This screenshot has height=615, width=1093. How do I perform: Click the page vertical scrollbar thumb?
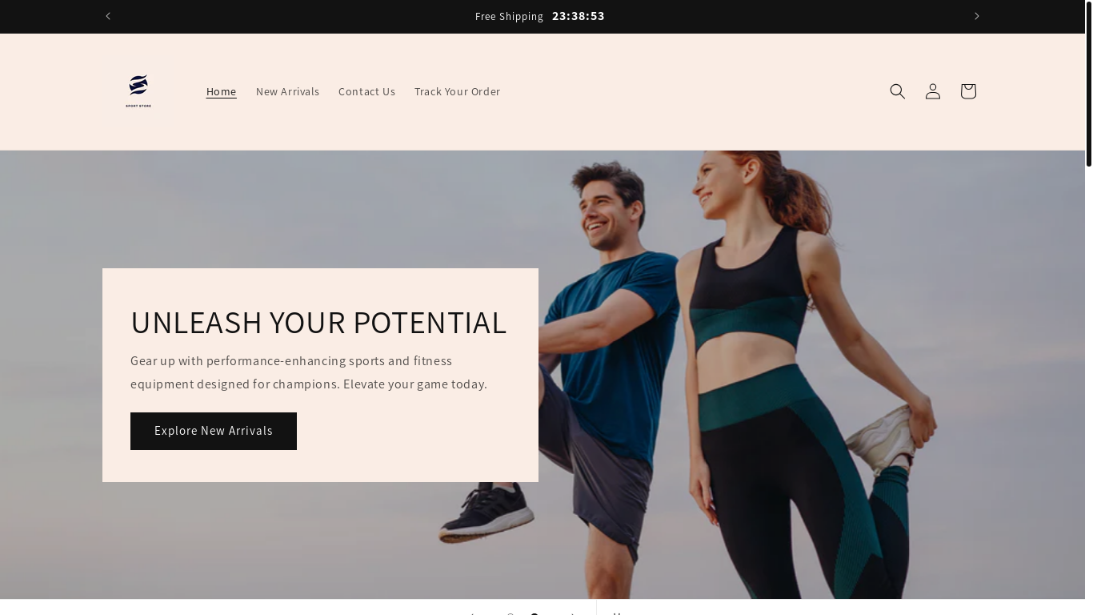[x=1089, y=83]
